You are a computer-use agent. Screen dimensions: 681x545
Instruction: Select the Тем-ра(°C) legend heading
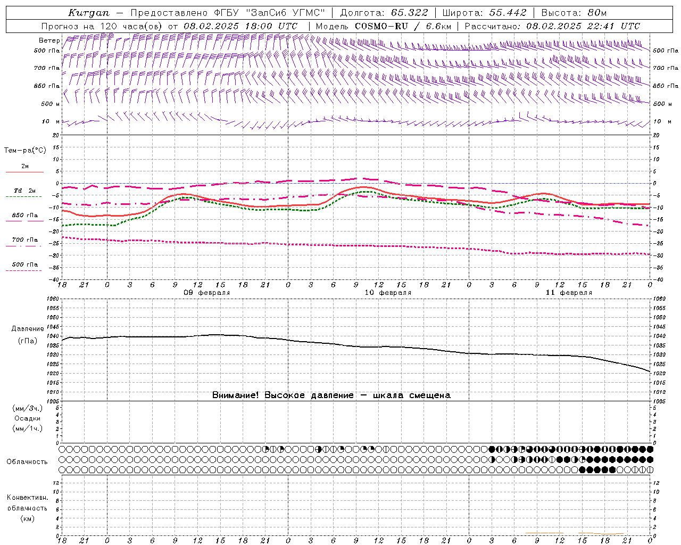[x=25, y=151]
